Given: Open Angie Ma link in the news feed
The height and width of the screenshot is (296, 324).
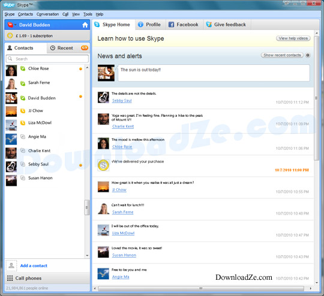Looking at the screenshot, I should (x=121, y=277).
